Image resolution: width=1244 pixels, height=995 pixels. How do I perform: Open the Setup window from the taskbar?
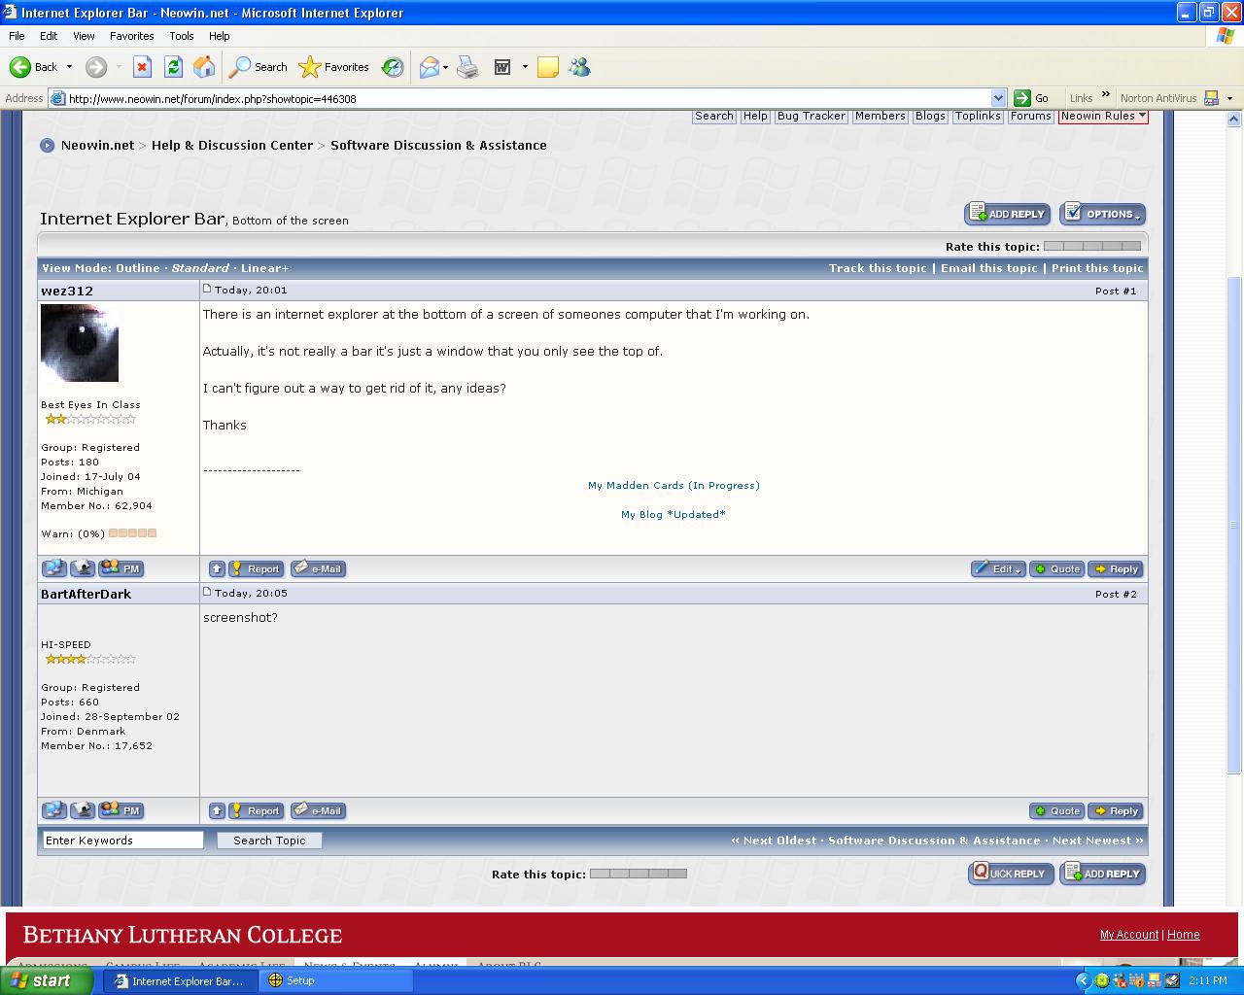pos(335,980)
